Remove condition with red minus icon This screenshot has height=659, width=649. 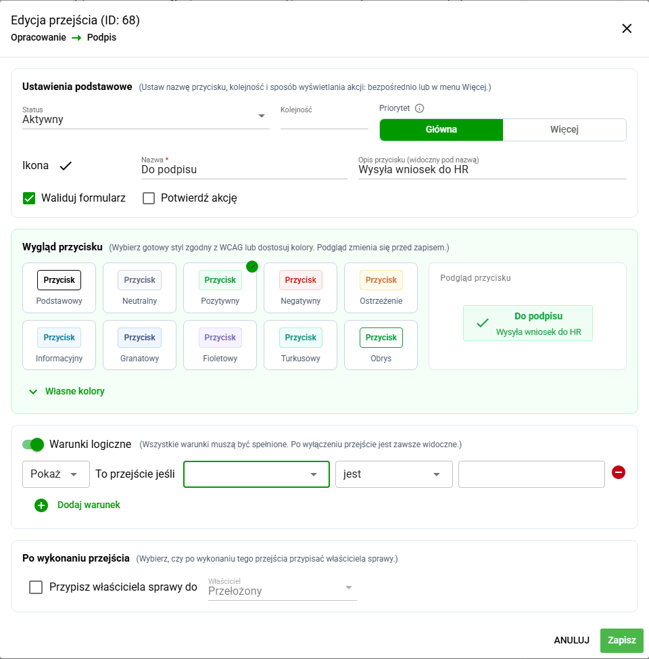[619, 472]
